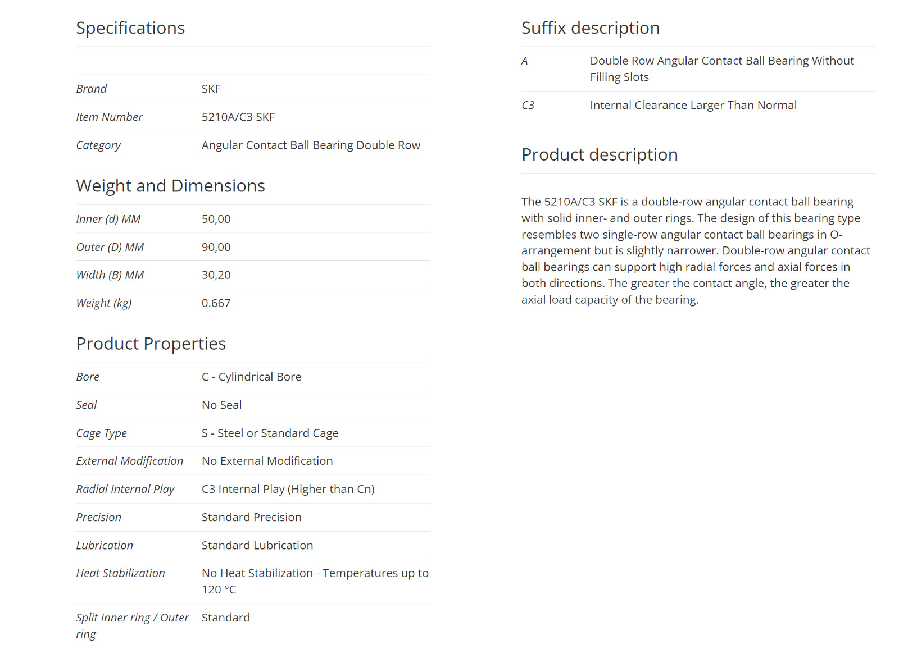Screen dimensions: 899x663
Task: Click item number 5210A/C3 SKF
Action: click(x=238, y=117)
